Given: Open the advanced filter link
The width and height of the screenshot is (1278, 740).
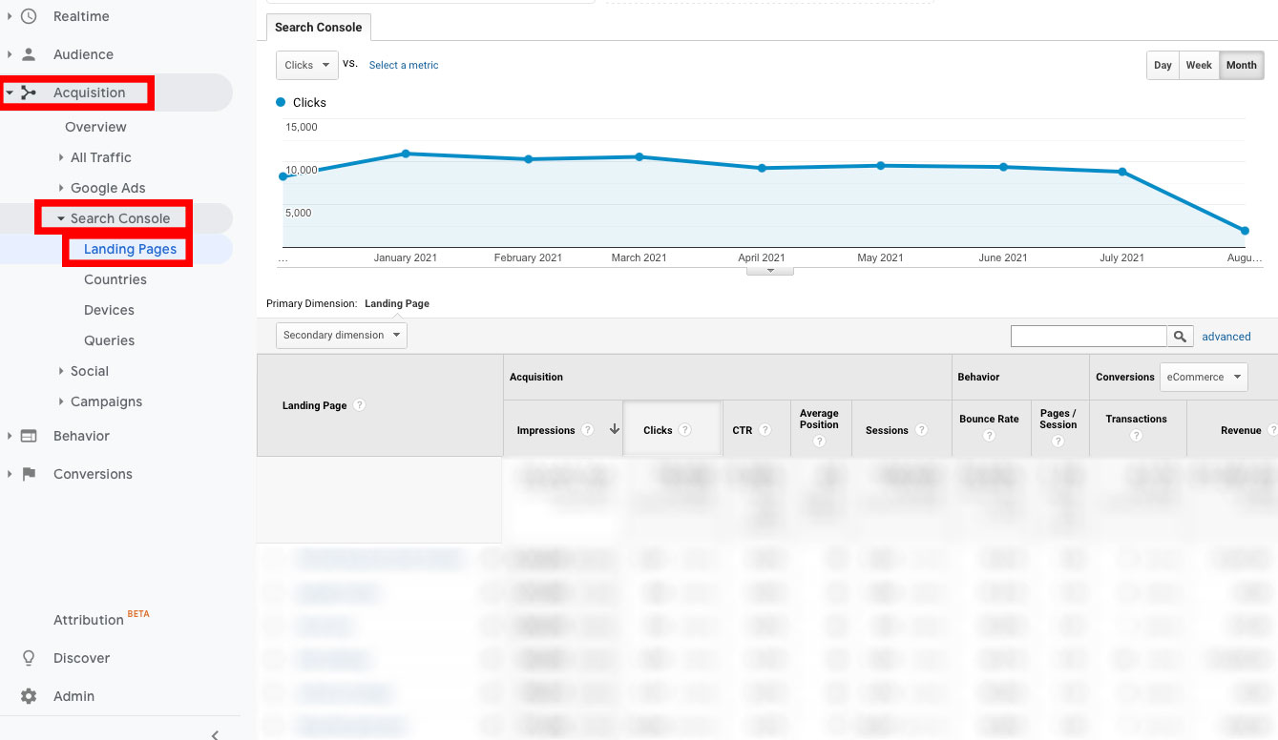Looking at the screenshot, I should [x=1226, y=336].
